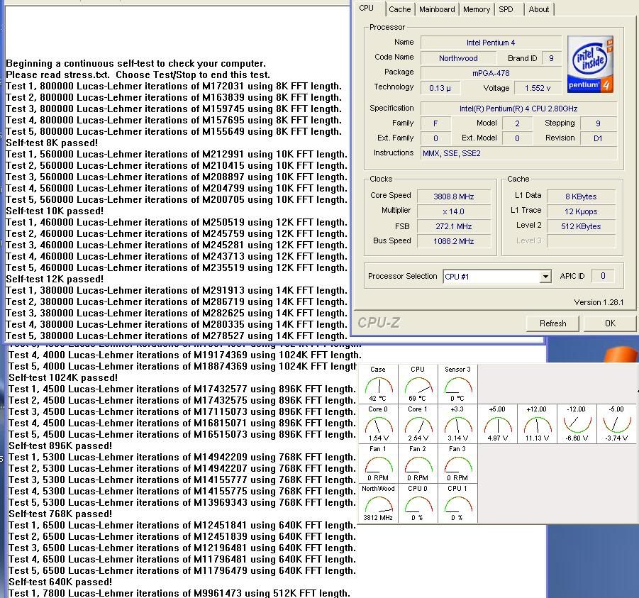Click the 'Self-test 640K passed!' line
This screenshot has height=598, width=639.
60,582
